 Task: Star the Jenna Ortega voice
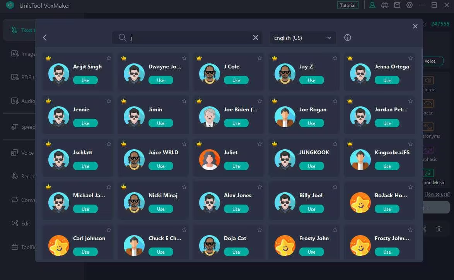(x=411, y=58)
